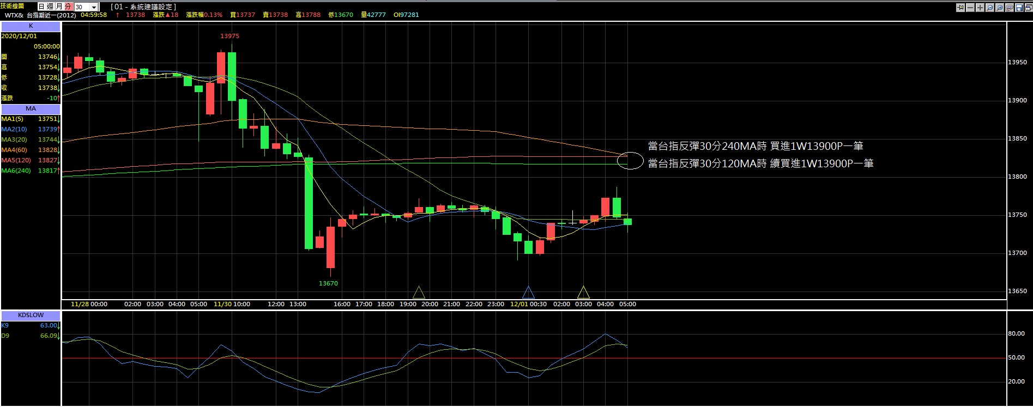1033x407 pixels.
Task: Click the plus toolbar button
Action: coord(980,8)
